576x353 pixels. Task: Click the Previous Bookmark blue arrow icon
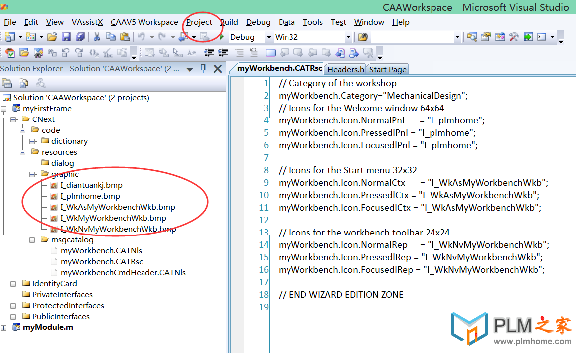point(340,53)
